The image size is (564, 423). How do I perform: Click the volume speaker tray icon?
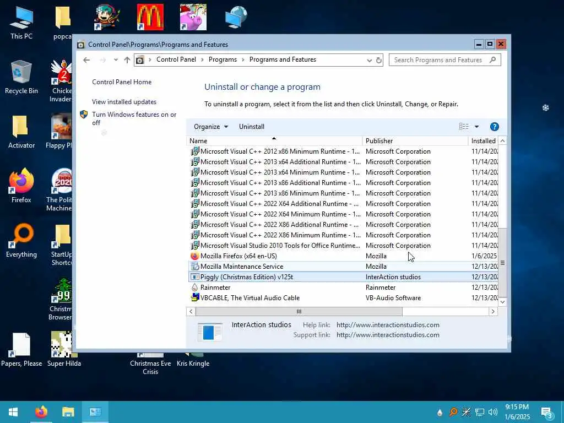493,412
